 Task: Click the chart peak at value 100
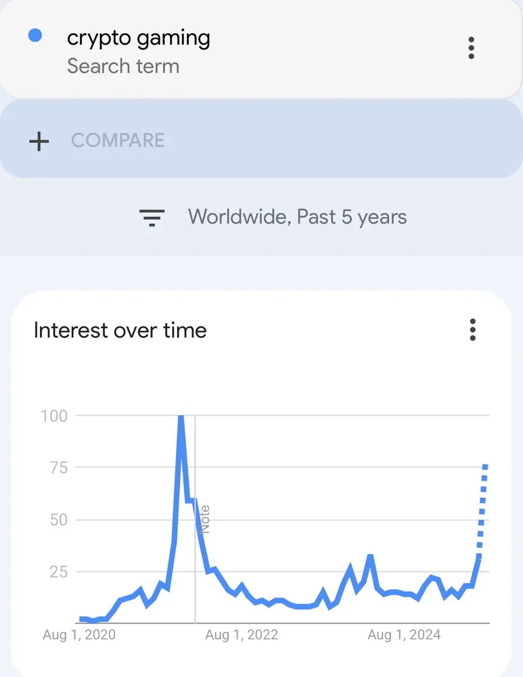181,417
